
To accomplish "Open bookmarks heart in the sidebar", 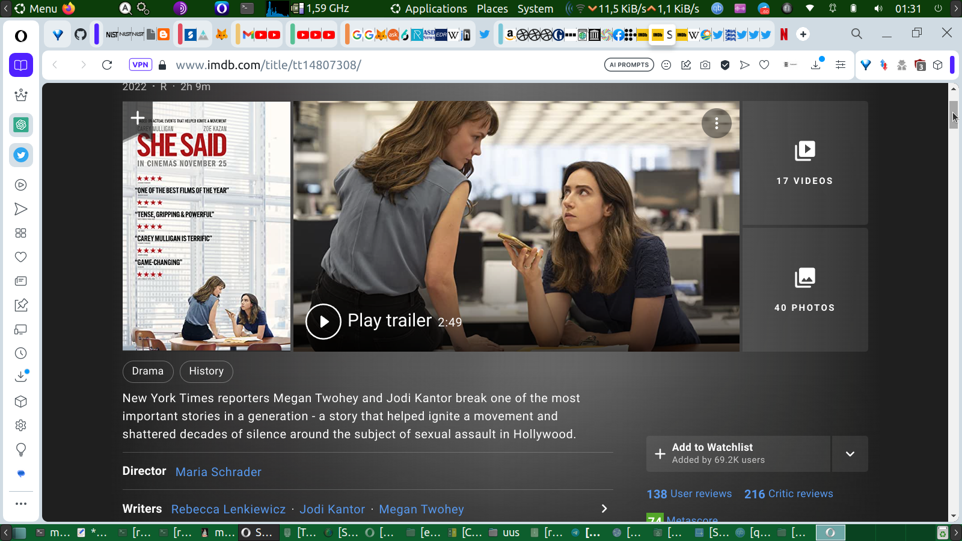I will coord(21,257).
